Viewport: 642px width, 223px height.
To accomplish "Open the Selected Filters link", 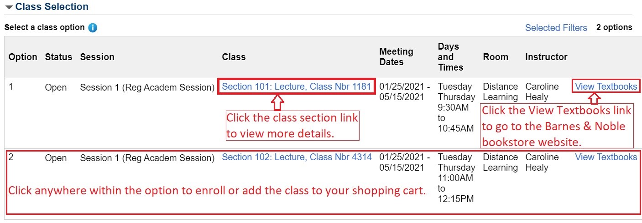I will [556, 28].
